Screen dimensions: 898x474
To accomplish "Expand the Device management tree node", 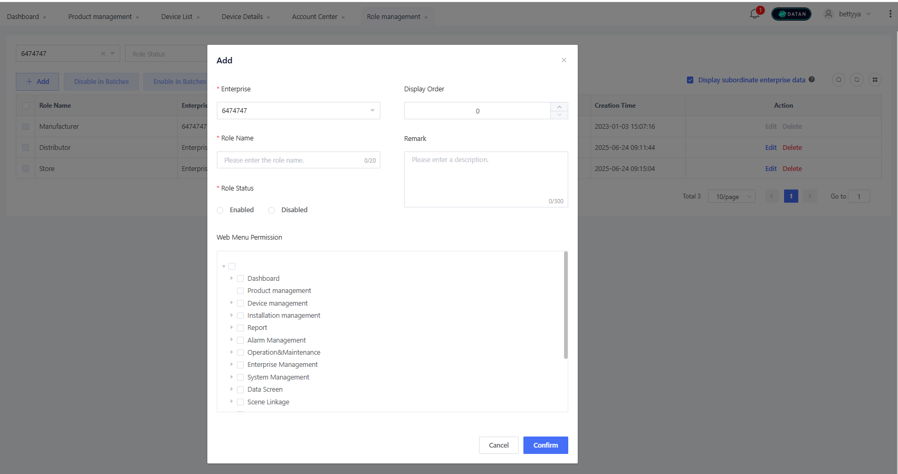I will coord(232,303).
